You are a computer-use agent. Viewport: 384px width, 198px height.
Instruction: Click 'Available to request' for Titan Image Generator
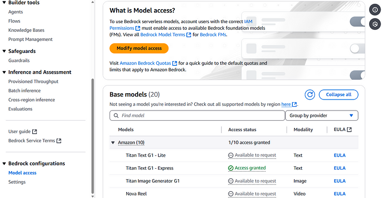(x=255, y=181)
